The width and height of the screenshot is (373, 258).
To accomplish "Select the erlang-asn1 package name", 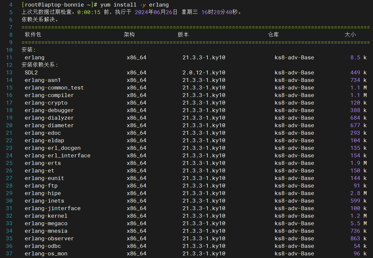I will (42, 80).
